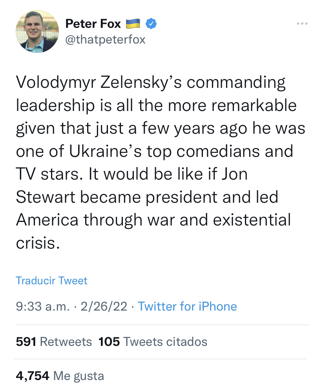The width and height of the screenshot is (325, 389).
Task: View the 105 Tweets citados list
Action: pyautogui.click(x=153, y=342)
